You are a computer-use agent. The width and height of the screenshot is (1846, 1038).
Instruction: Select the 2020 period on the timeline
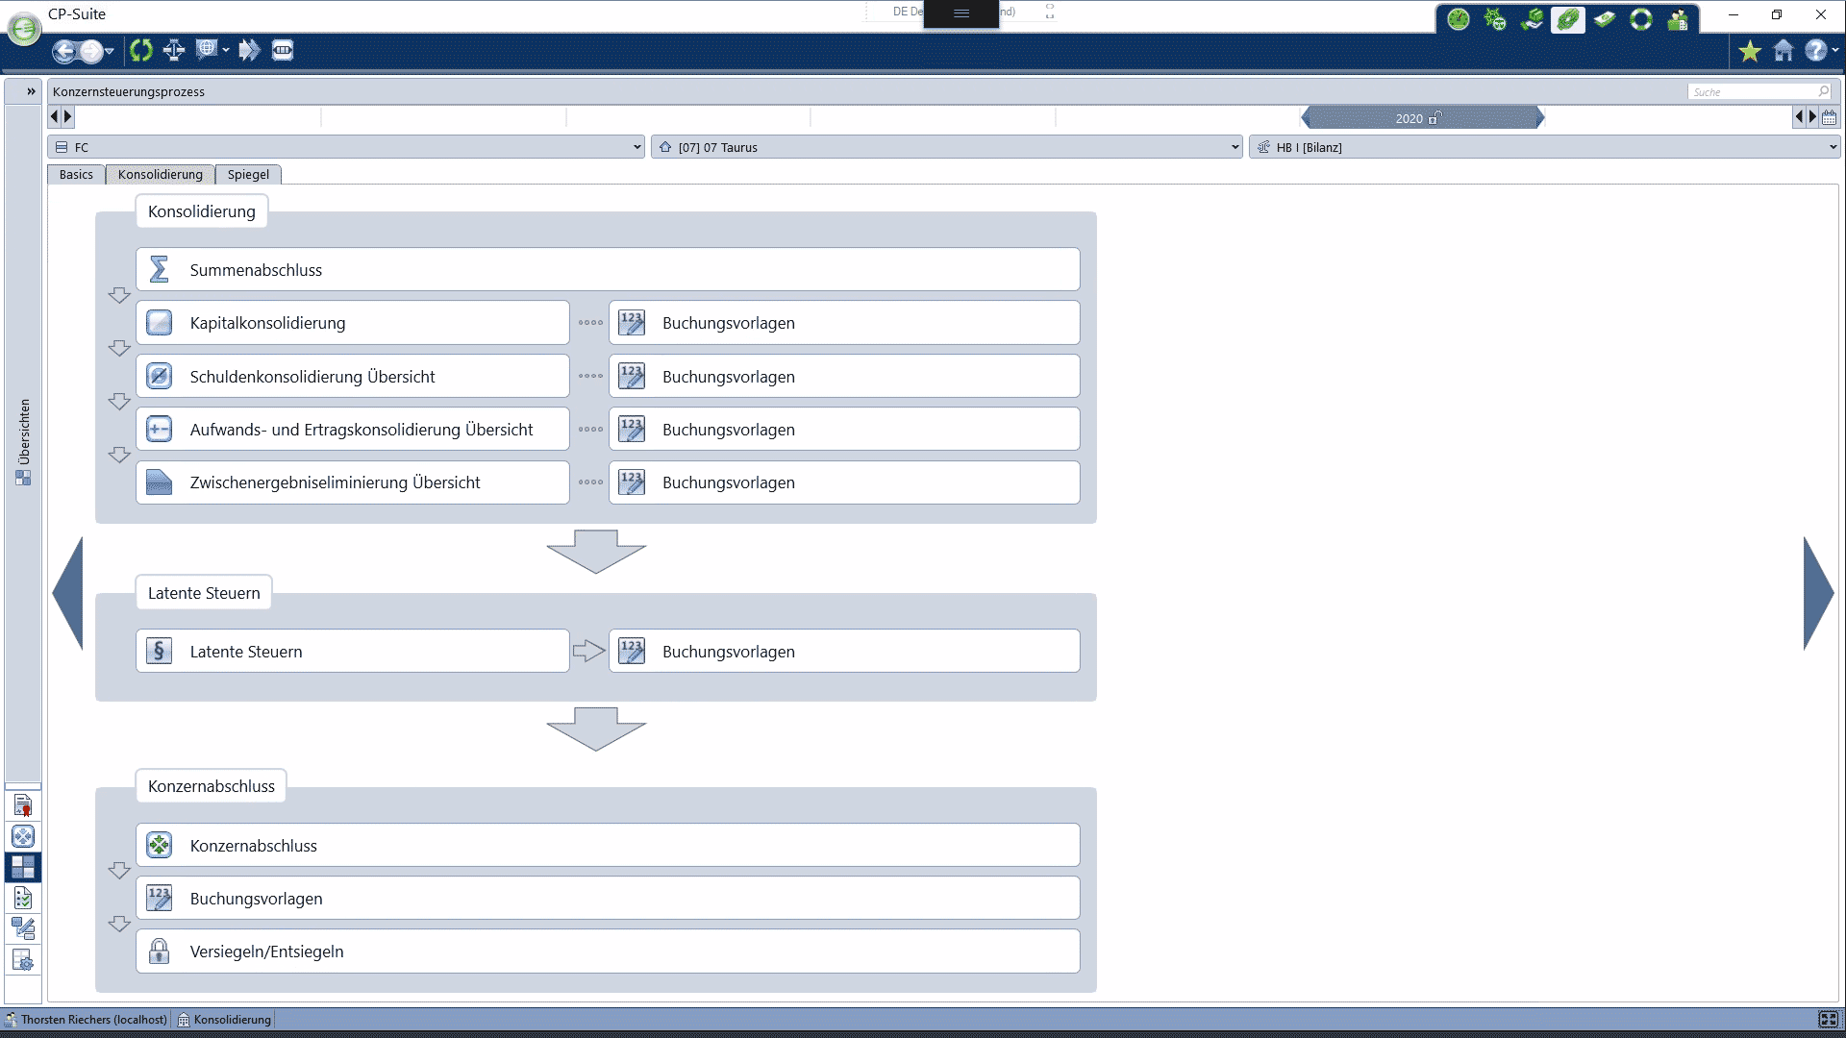coord(1422,118)
